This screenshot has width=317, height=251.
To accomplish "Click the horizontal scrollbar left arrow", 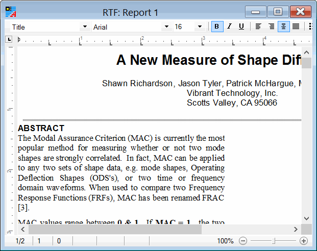I will pos(23,230).
